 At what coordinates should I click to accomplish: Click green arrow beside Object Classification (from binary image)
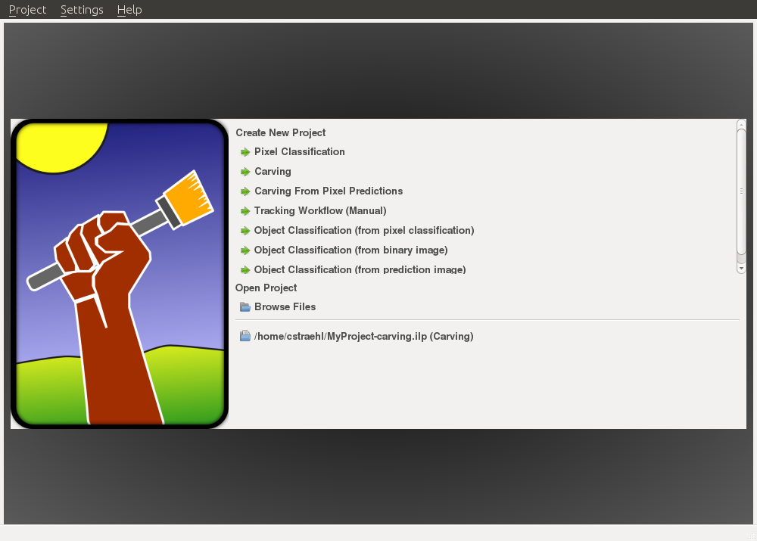click(245, 250)
